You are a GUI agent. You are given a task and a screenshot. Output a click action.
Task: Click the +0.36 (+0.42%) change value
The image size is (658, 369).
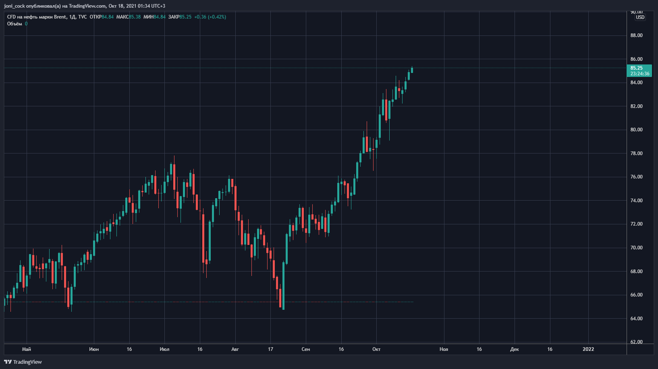point(210,17)
